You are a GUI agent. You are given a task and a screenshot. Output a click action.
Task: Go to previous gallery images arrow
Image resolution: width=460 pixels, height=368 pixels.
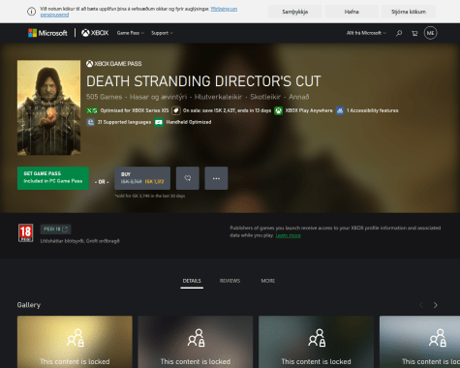click(421, 305)
